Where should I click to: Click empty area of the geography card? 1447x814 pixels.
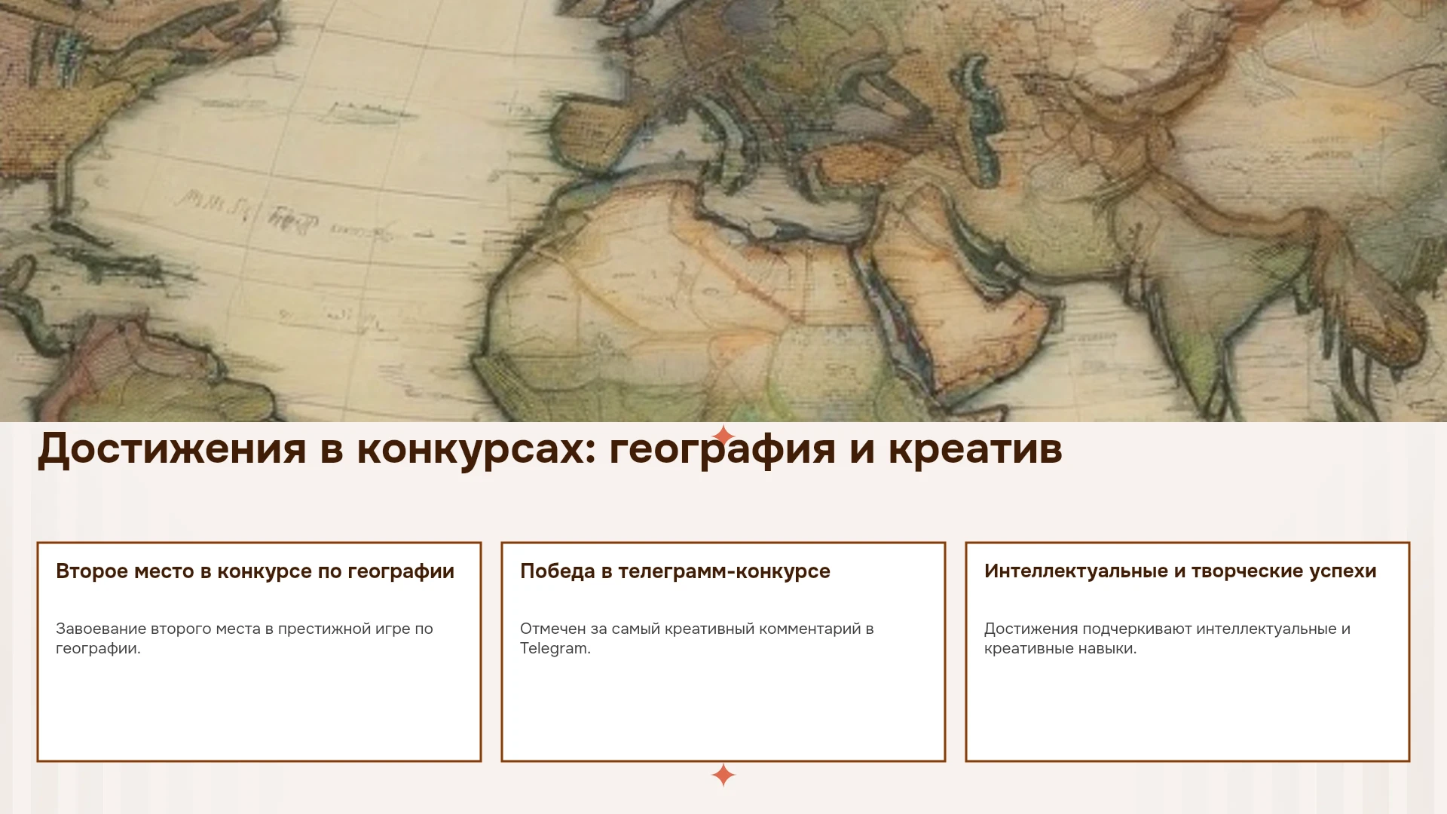[x=259, y=712]
